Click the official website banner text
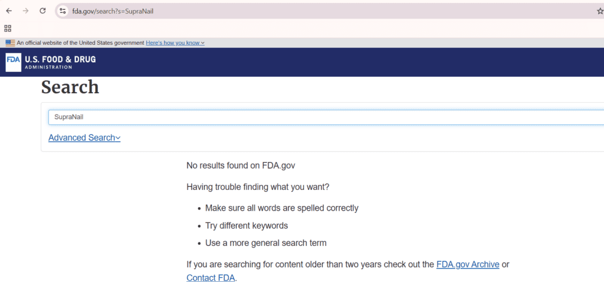The width and height of the screenshot is (604, 282). [x=80, y=42]
